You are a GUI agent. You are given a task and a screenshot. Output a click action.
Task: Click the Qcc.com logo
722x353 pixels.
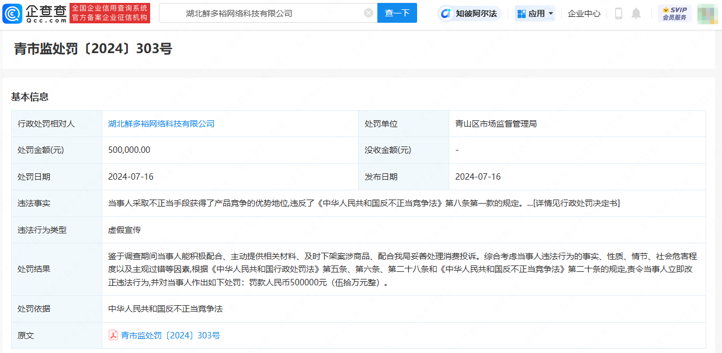(34, 13)
